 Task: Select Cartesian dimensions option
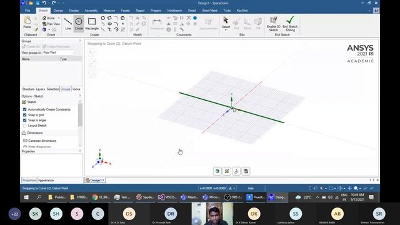(40, 141)
